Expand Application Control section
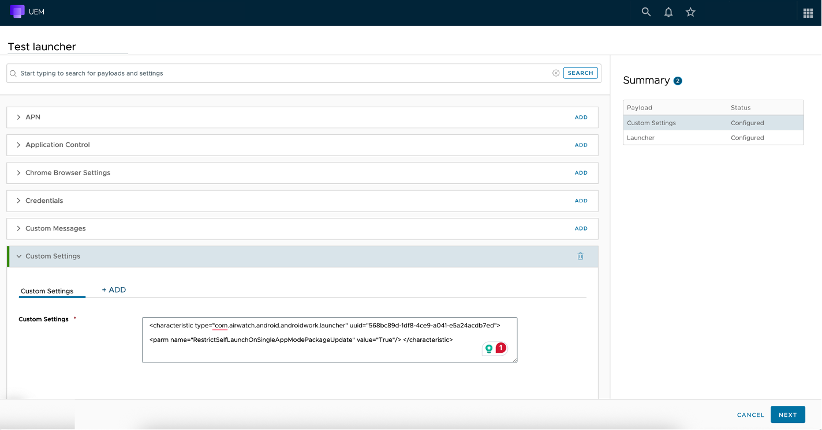The width and height of the screenshot is (822, 430). (x=19, y=145)
